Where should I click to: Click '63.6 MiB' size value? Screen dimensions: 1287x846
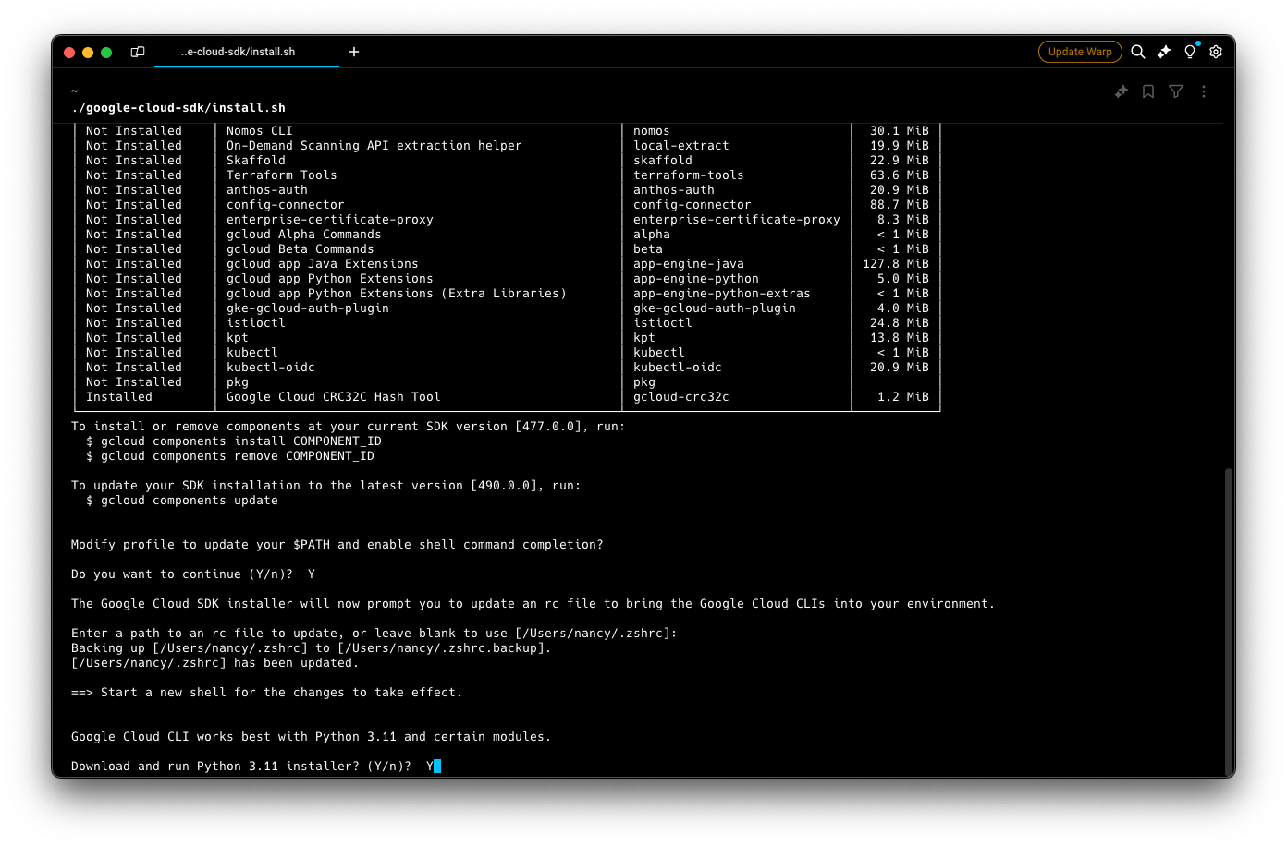tap(900, 175)
